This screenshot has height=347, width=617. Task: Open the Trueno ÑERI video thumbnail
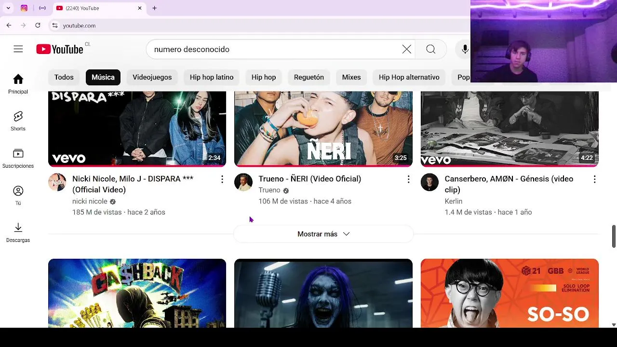tap(323, 129)
